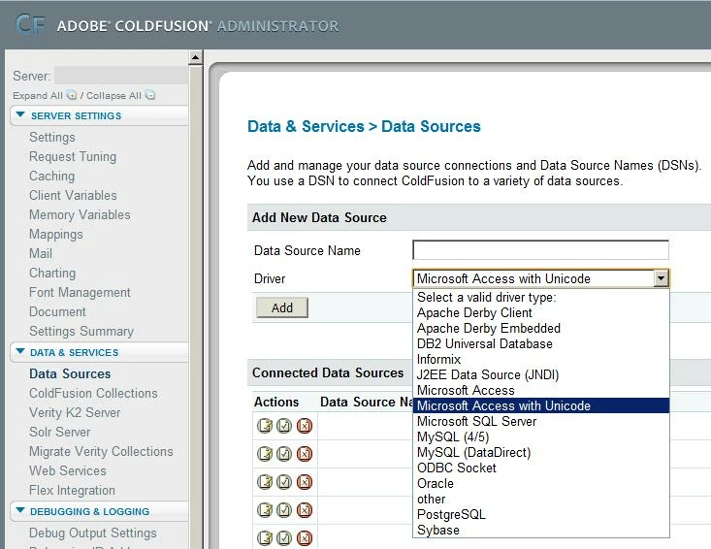Open Memory Variables page
The height and width of the screenshot is (549, 711).
[x=80, y=215]
